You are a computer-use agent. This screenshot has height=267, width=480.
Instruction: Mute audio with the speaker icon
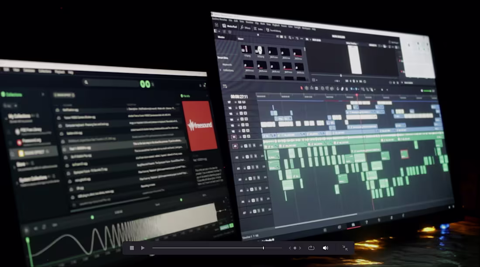point(326,248)
